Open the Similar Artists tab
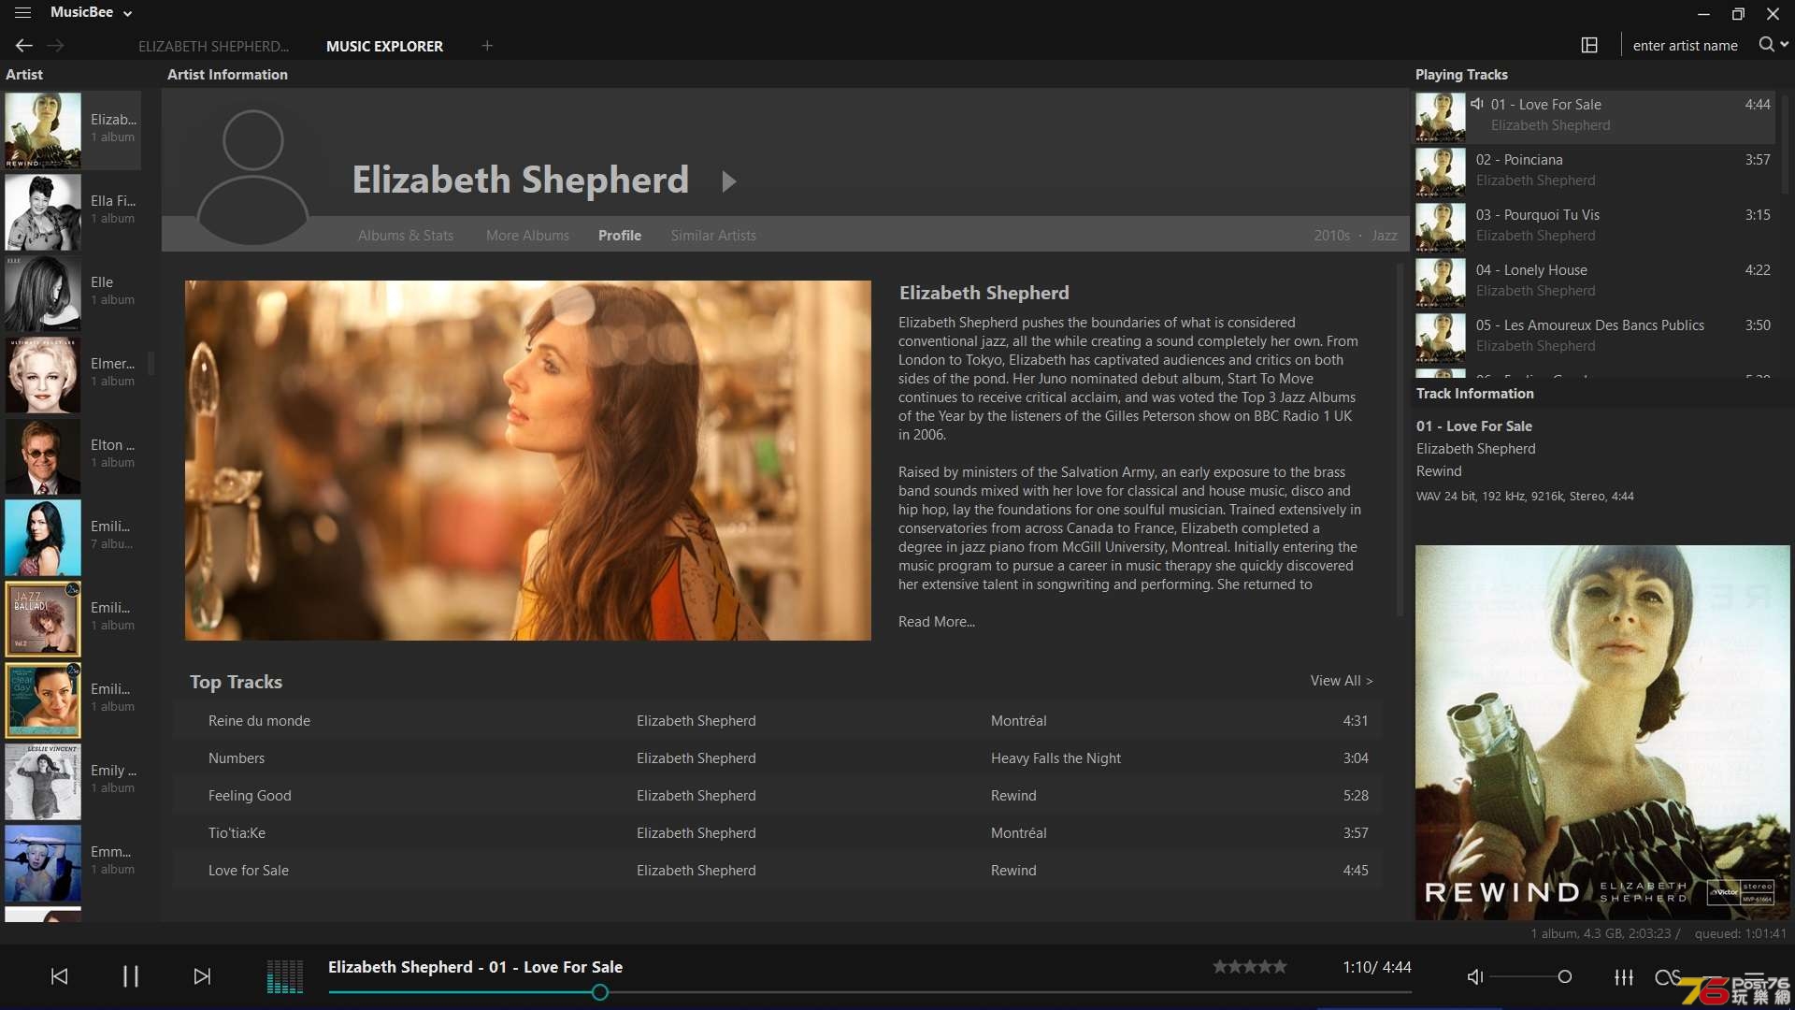 coord(713,236)
